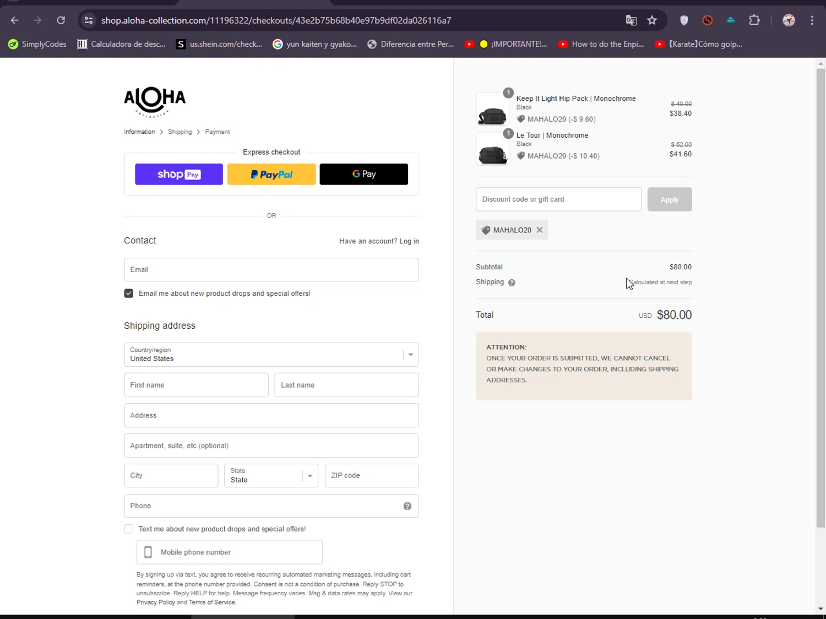This screenshot has width=826, height=619.
Task: Open ¡IMPORTANTE!... YouTube bookmark
Action: point(506,44)
